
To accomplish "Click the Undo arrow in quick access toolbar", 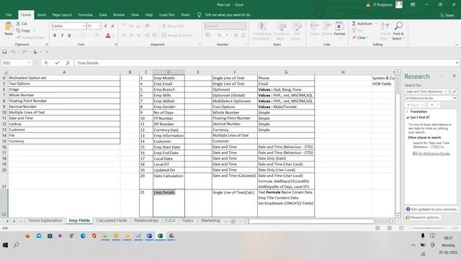I will pos(13,52).
